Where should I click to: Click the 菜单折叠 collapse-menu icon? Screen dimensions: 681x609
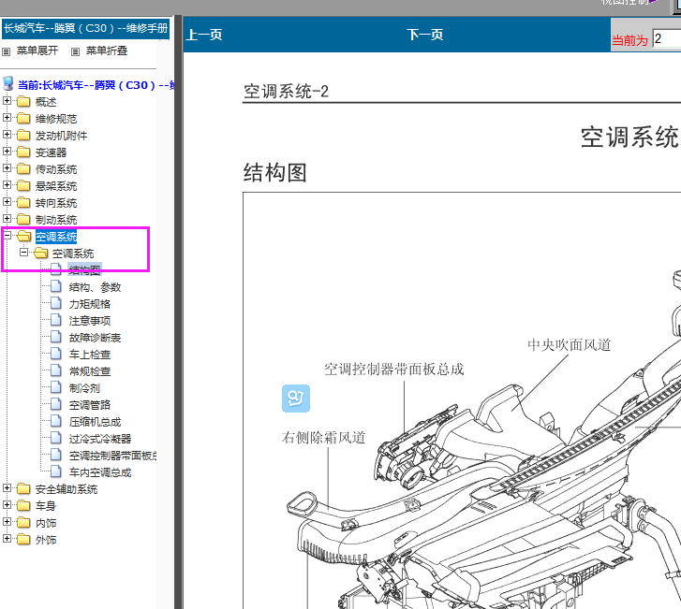[75, 51]
